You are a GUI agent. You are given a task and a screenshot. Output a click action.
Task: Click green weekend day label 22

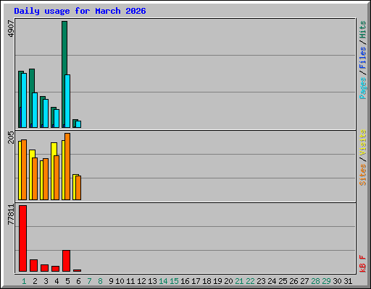(x=250, y=281)
